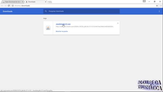Minimize the Chrome window
Screen dimensions: 163x92
[149, 2]
